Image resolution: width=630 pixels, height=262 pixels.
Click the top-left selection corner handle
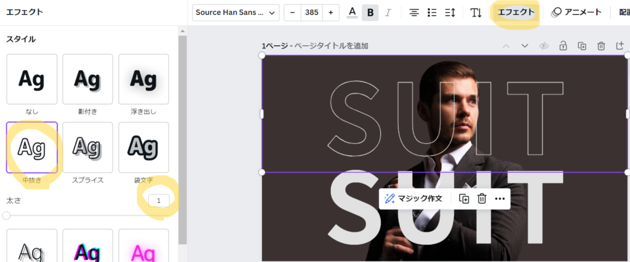(x=261, y=55)
